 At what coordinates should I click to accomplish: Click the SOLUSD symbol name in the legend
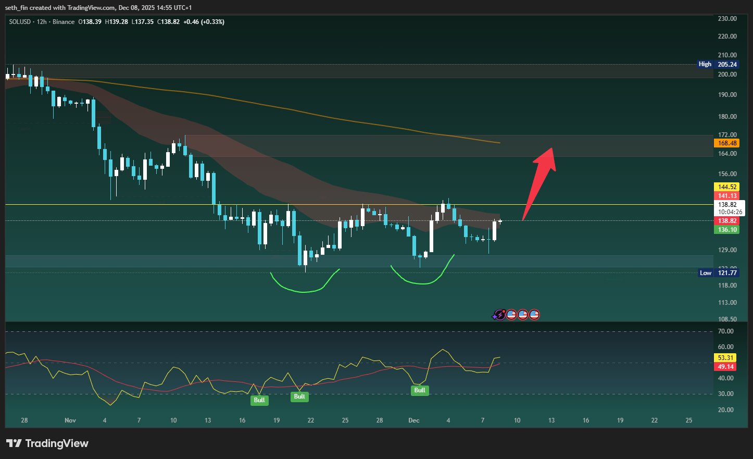[21, 22]
